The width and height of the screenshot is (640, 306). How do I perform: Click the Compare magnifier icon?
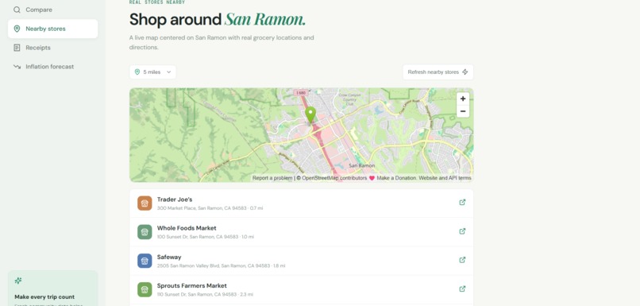(17, 10)
